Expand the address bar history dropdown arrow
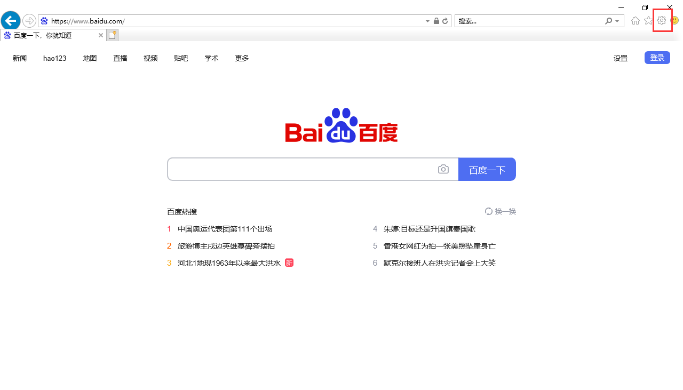683x390 pixels. tap(427, 21)
